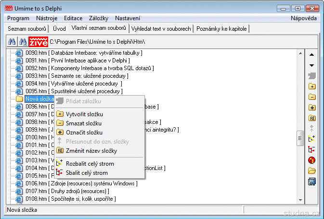This screenshot has height=219, width=324.
Task: Click the path C:\Program Files\Umíme to s Delphi\Htm\
Action: tap(97, 42)
